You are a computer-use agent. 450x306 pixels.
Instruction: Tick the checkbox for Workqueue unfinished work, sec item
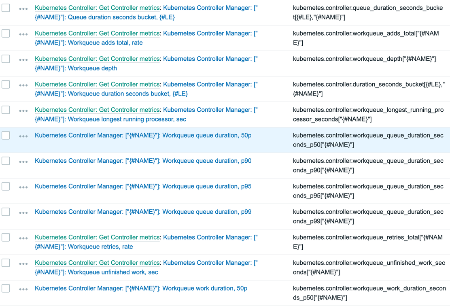(6, 263)
